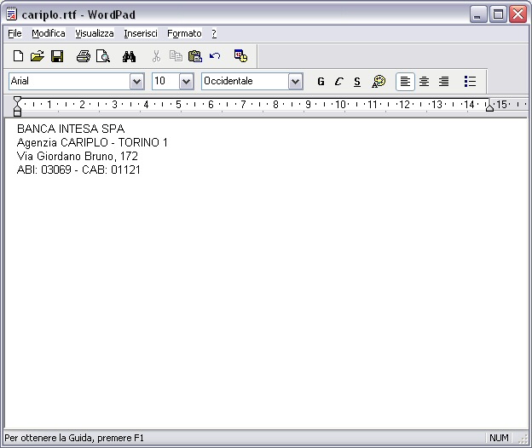Click the Copy icon in the toolbar

(176, 56)
